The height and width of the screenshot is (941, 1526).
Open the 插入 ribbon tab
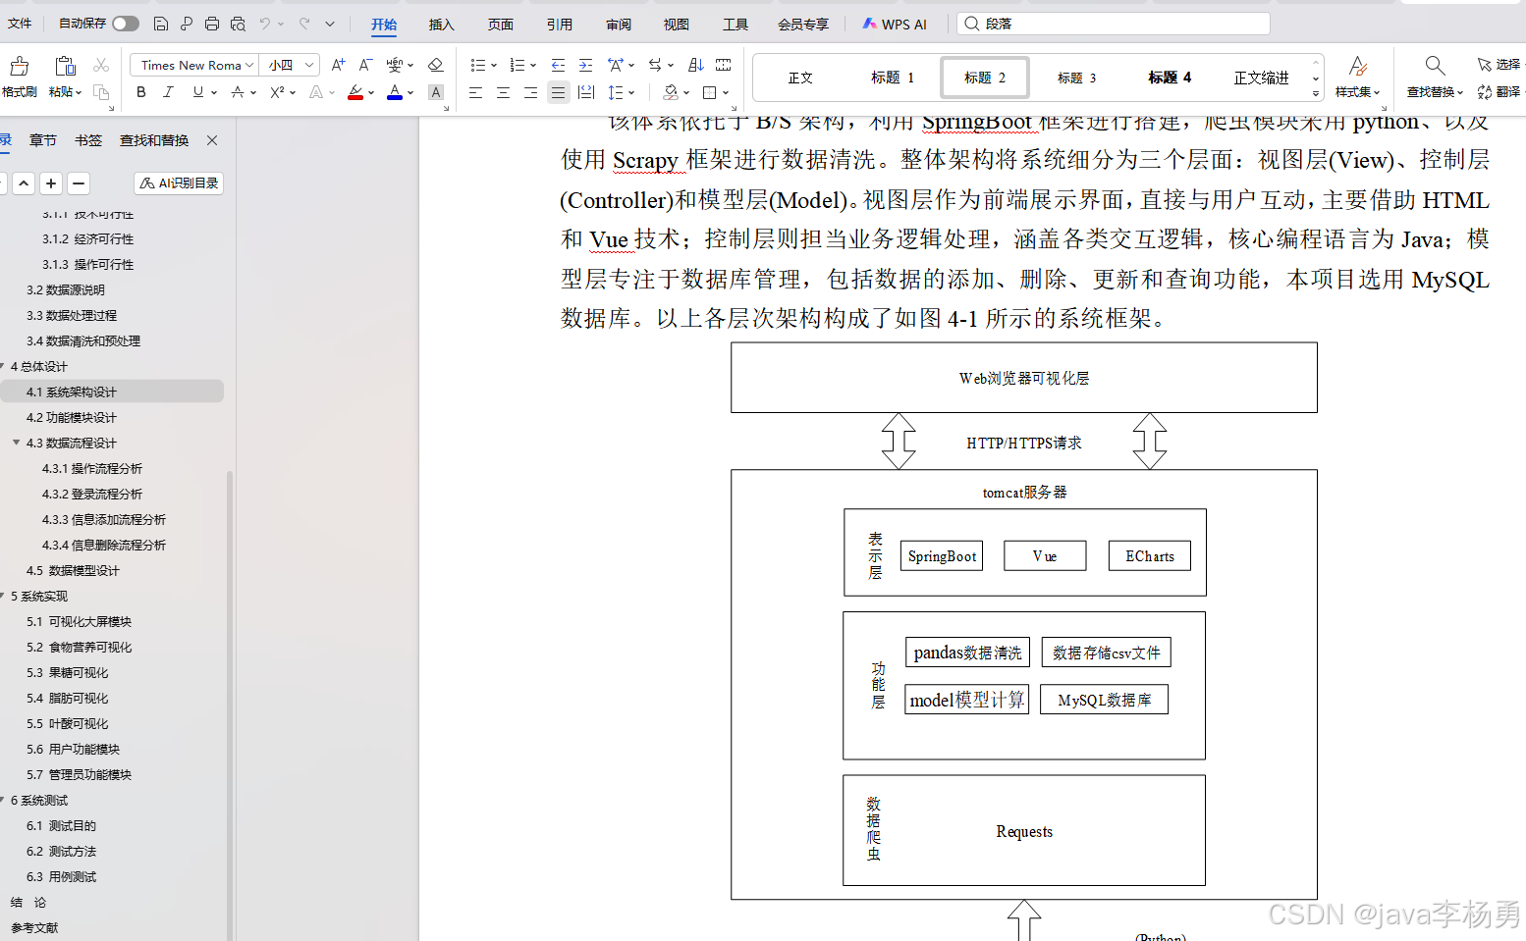442,25
